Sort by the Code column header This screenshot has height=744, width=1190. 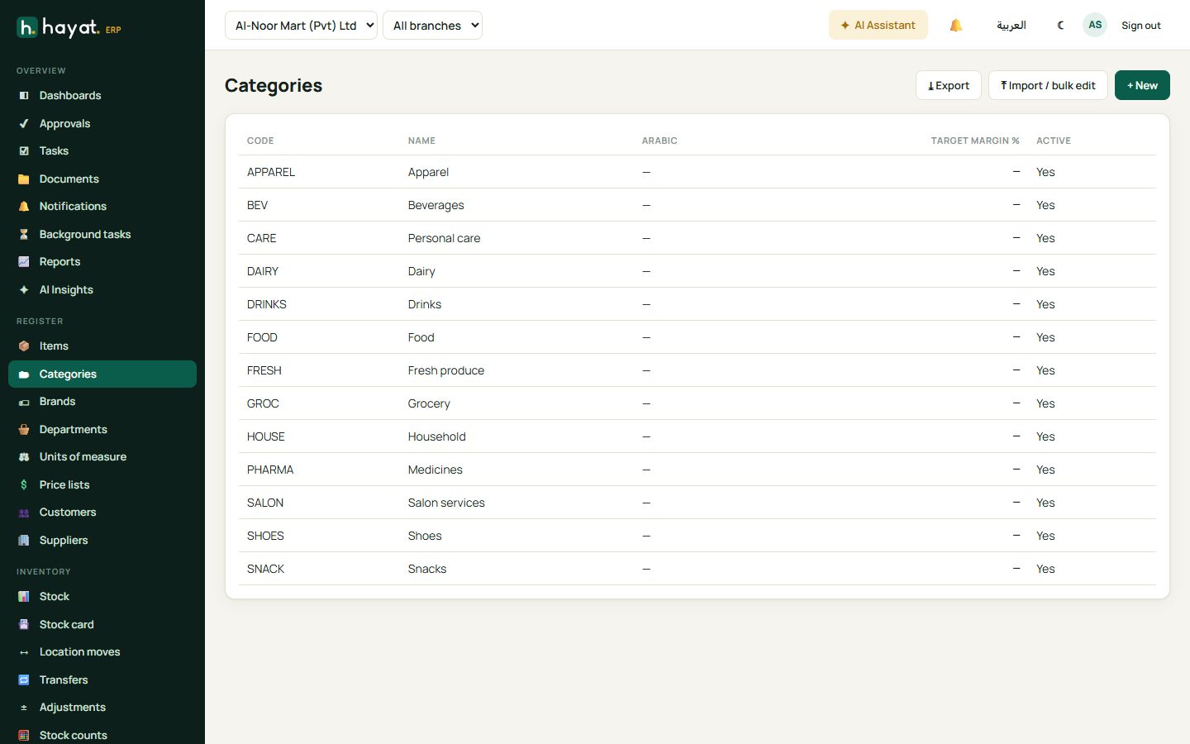260,141
